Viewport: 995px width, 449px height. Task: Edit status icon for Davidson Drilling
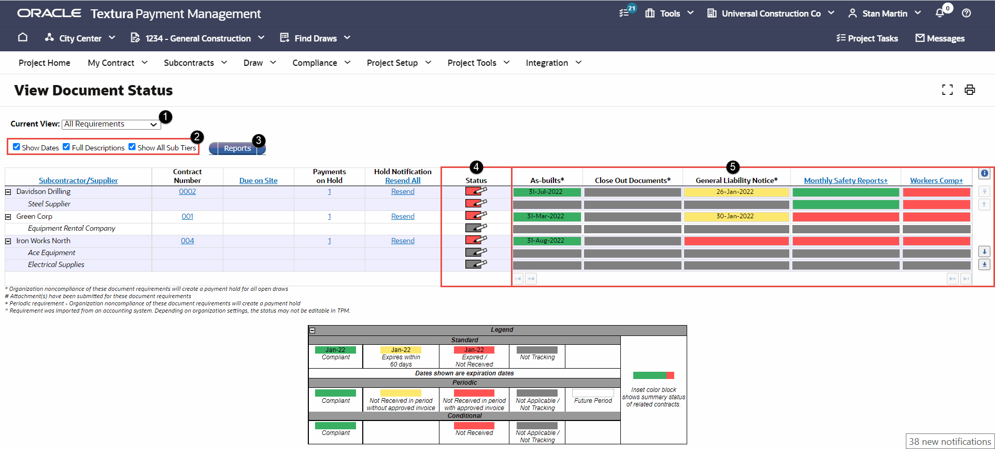tap(476, 191)
